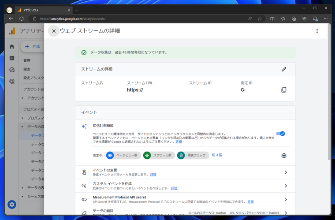Click the page vertical scrollbar
The width and height of the screenshot is (335, 220).
[x=329, y=92]
